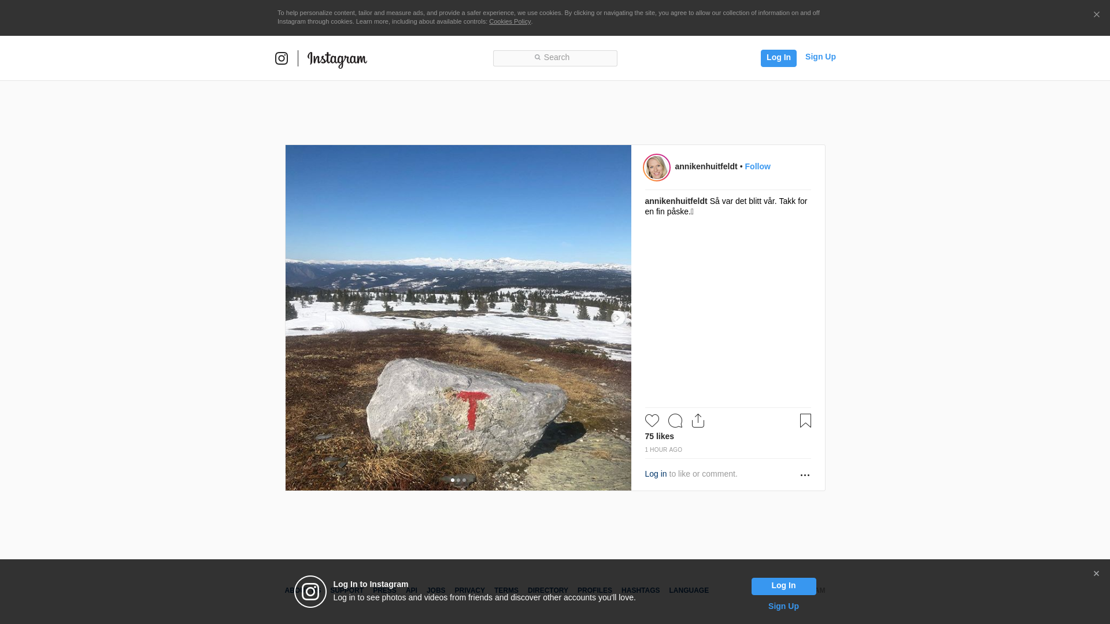This screenshot has width=1110, height=624.
Task: Click the Instagram wordmark logo
Action: [337, 59]
